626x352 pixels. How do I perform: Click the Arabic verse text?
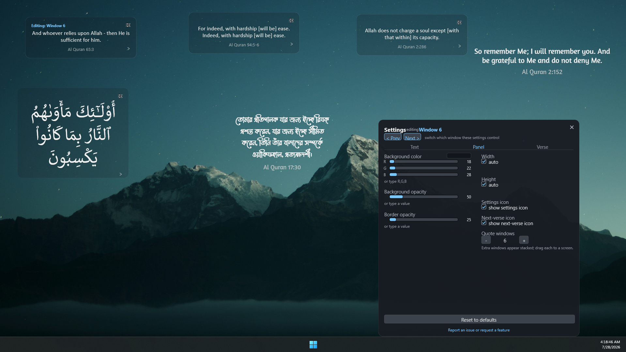(73, 134)
